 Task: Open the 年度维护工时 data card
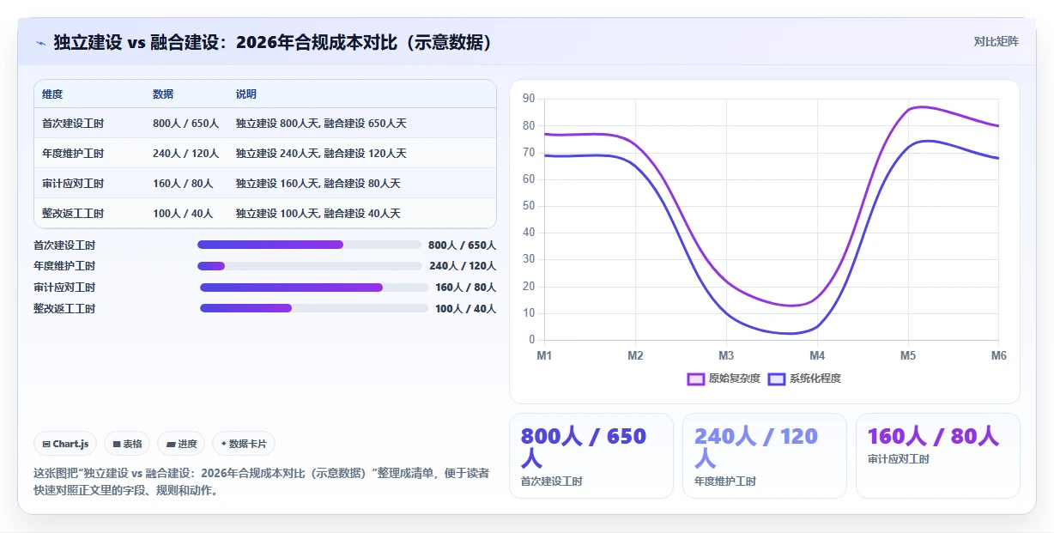coord(765,456)
